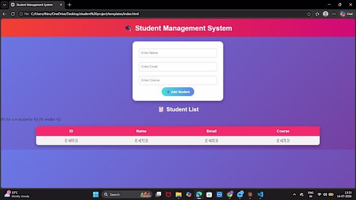Open McAfee from the taskbar

point(168,194)
